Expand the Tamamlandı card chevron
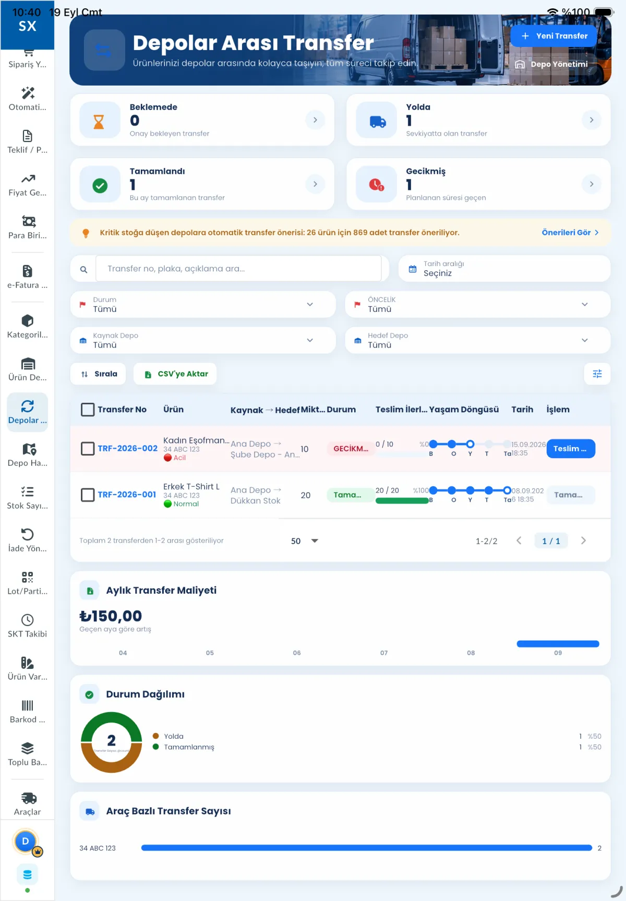 (x=315, y=184)
